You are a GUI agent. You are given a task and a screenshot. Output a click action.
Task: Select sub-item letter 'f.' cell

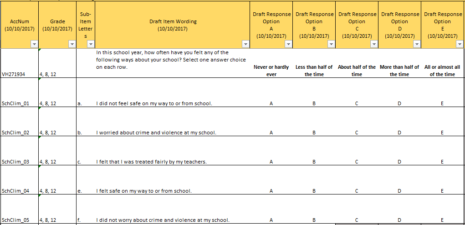pos(86,209)
